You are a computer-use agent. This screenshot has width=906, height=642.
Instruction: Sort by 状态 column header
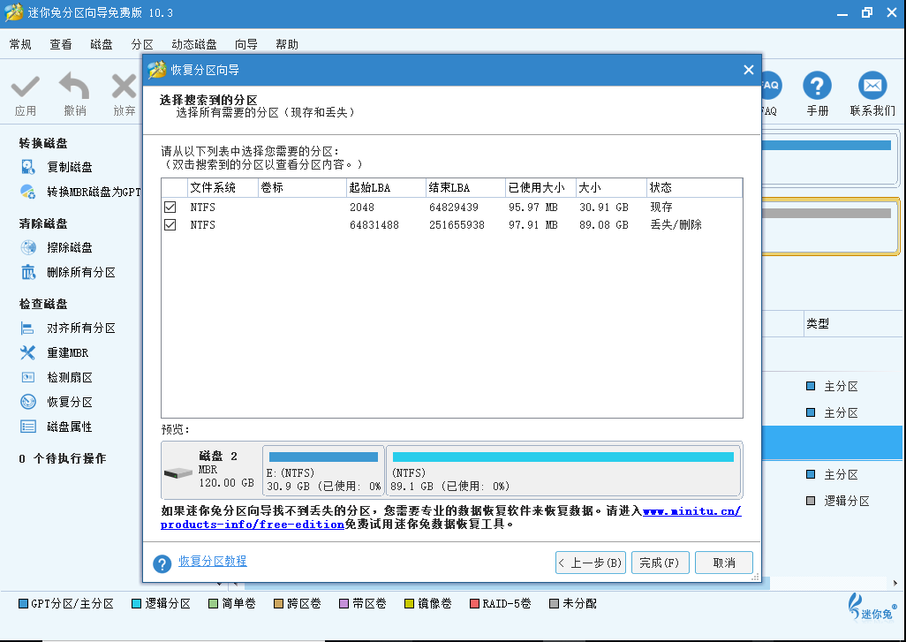tap(695, 188)
